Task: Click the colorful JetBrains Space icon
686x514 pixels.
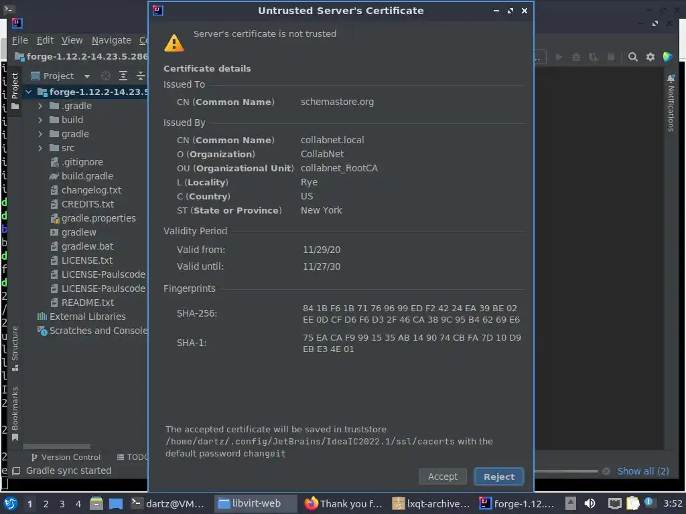Action: pos(668,57)
